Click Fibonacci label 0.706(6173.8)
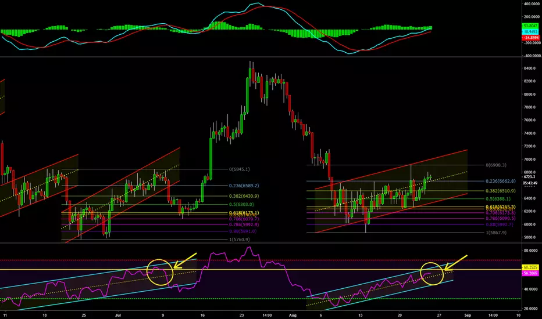The image size is (542, 319). 501,213
